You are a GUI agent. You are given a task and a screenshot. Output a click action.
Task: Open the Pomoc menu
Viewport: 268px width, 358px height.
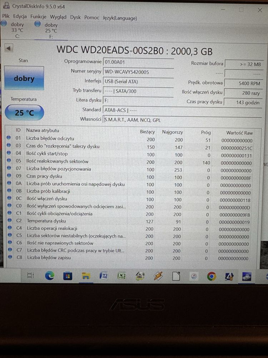(91, 18)
